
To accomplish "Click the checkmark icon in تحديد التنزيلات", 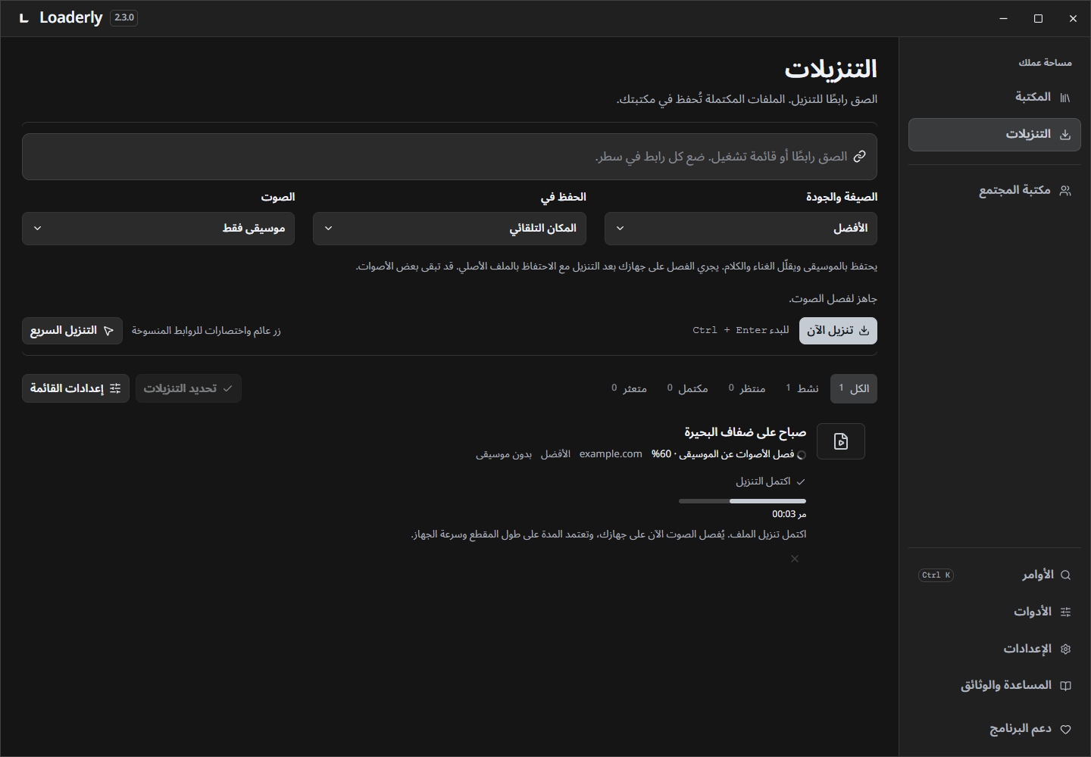I will [x=227, y=388].
